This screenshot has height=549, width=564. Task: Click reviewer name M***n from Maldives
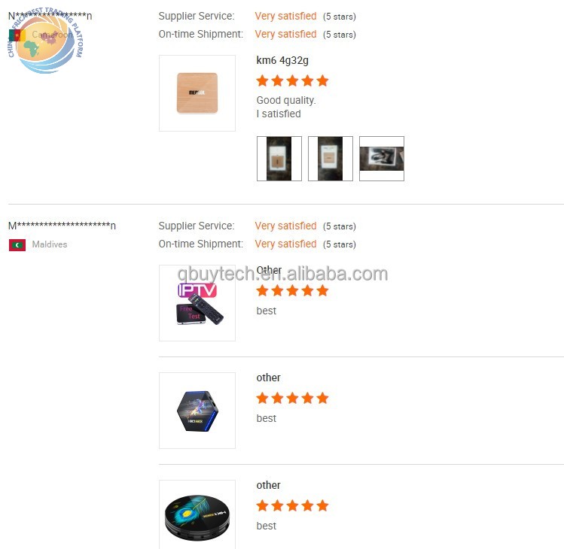point(62,226)
